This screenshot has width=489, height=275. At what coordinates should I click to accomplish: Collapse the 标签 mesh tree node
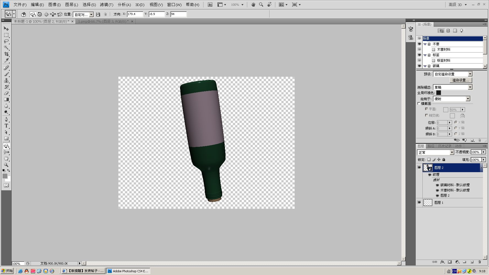425,55
